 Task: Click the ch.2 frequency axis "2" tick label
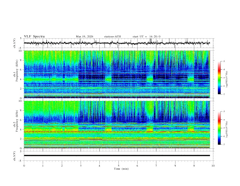point(21,139)
